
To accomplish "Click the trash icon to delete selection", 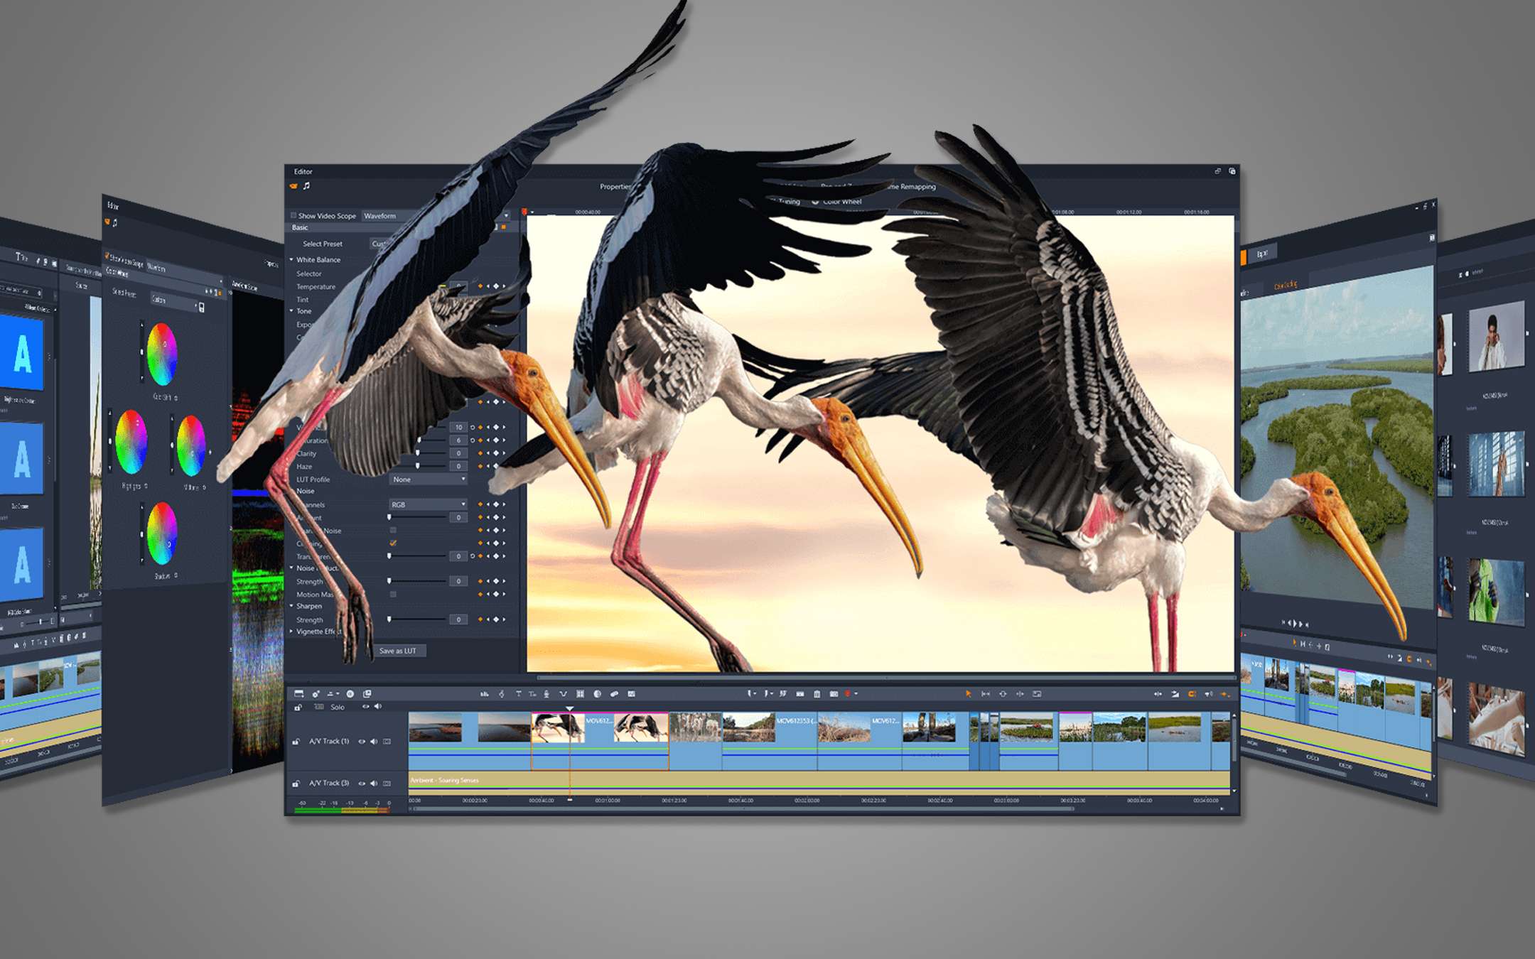I will 817,693.
